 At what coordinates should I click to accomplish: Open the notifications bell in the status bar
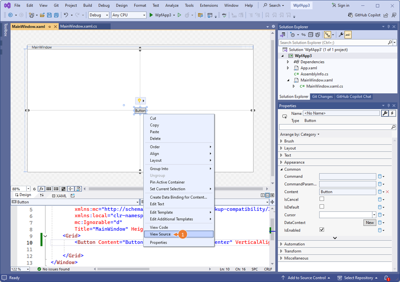point(386,278)
